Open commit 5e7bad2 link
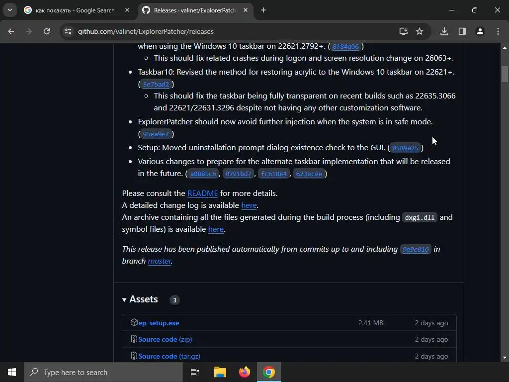The image size is (509, 382). (156, 85)
